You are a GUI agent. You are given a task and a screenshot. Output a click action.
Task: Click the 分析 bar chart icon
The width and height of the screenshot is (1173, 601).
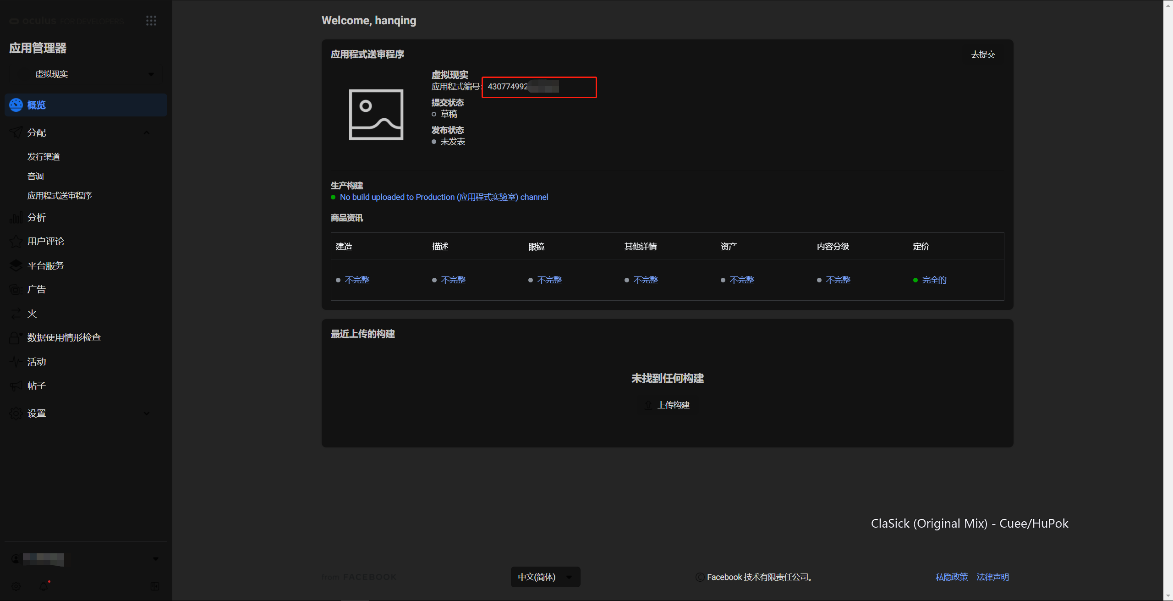click(16, 218)
